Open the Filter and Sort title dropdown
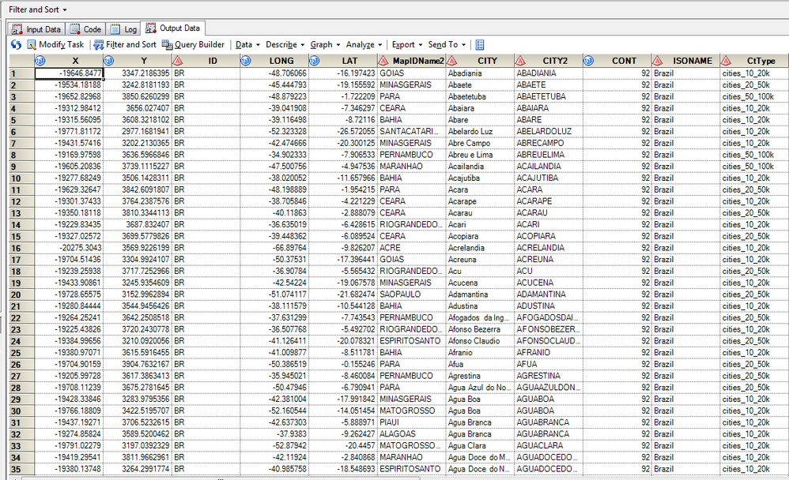Viewport: 789px width, 480px height. tap(37, 9)
